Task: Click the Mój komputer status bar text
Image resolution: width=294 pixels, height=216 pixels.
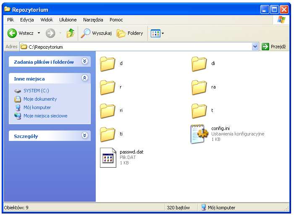Action: 221,208
